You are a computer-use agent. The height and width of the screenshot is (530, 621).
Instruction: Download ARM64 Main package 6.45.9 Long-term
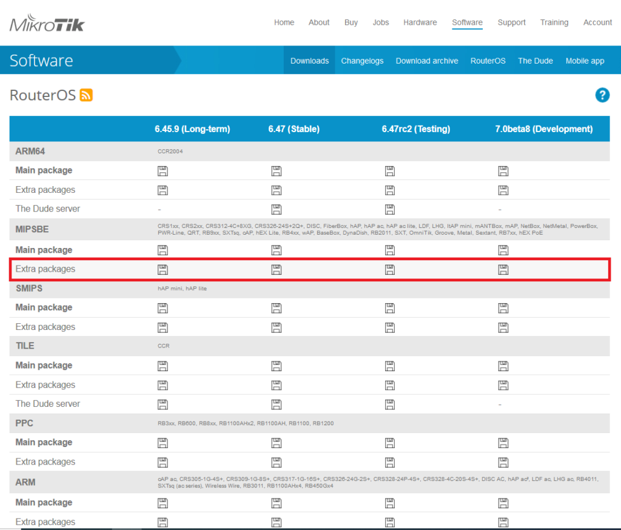coord(163,171)
